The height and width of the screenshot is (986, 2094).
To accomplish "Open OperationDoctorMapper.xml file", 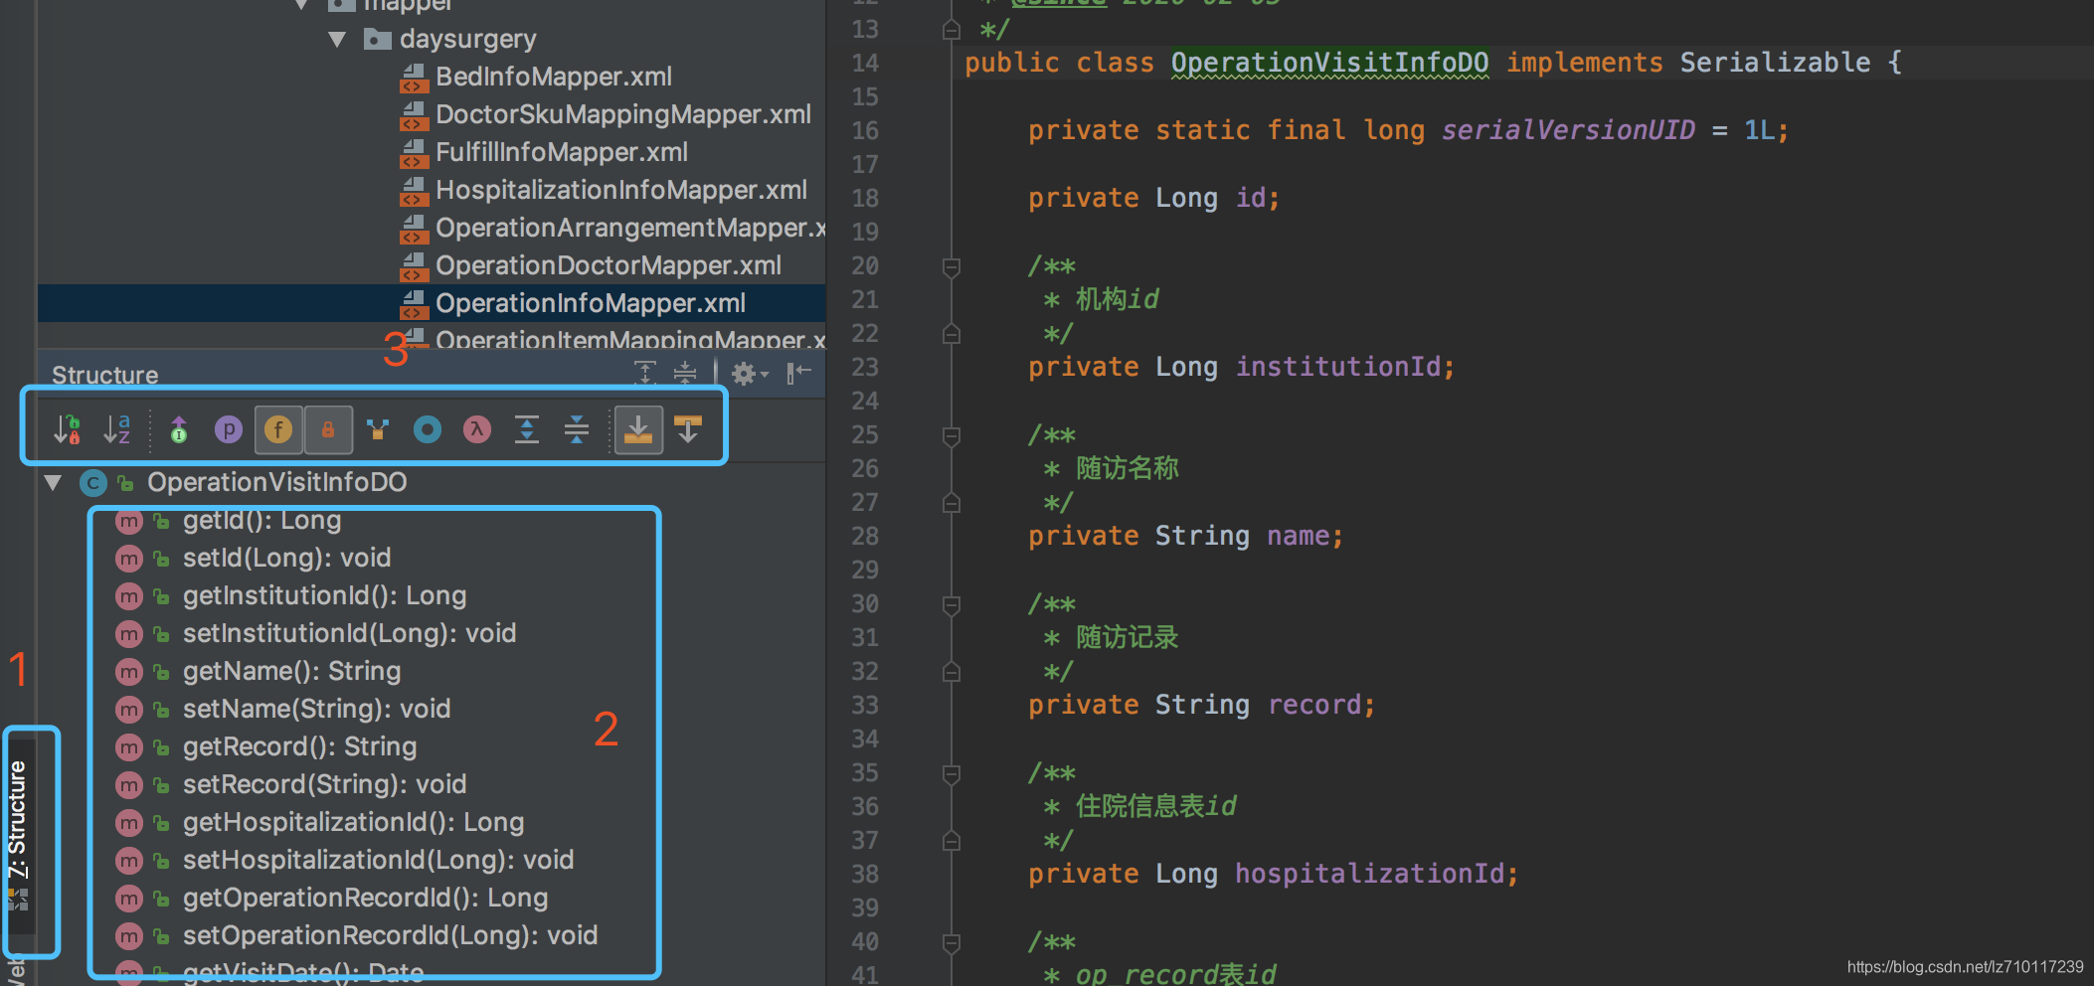I will 609,265.
